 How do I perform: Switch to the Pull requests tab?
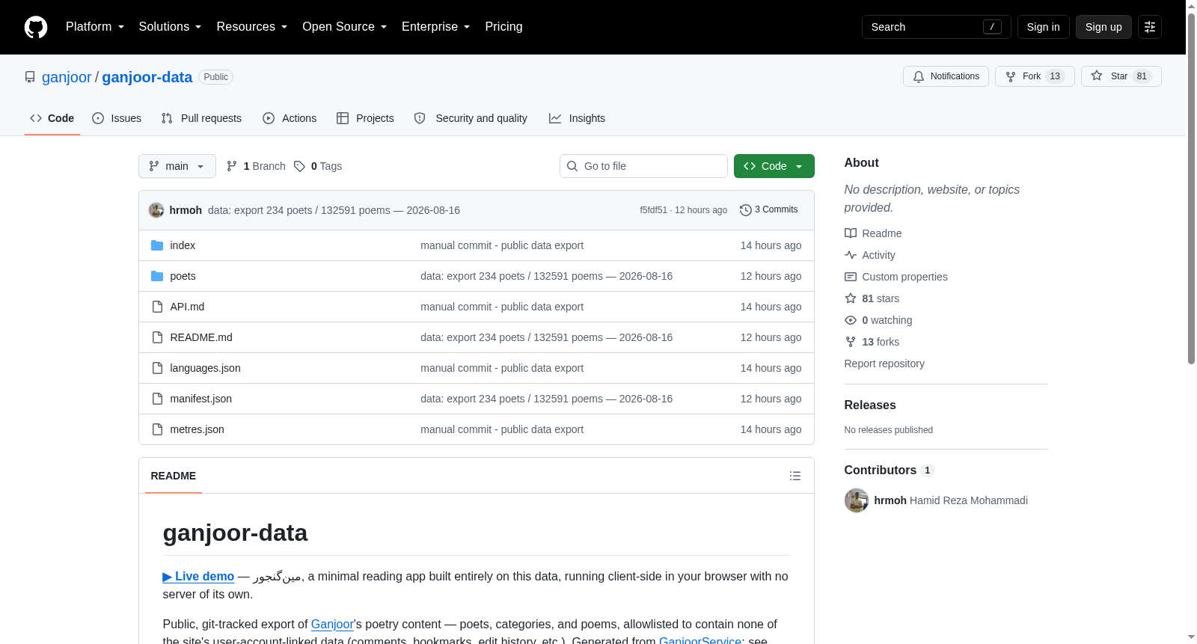pyautogui.click(x=201, y=118)
